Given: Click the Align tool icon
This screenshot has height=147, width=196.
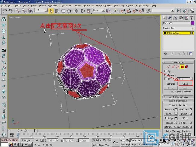Looking at the screenshot, I should click(x=185, y=11).
